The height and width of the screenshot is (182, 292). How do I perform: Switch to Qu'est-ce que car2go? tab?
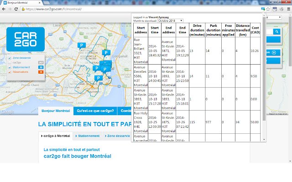click(x=95, y=111)
